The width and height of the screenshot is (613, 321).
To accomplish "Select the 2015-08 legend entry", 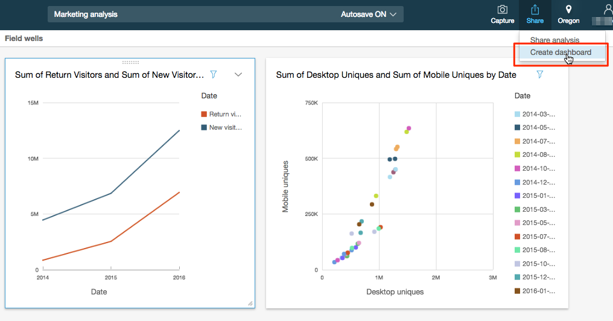I will pos(535,250).
